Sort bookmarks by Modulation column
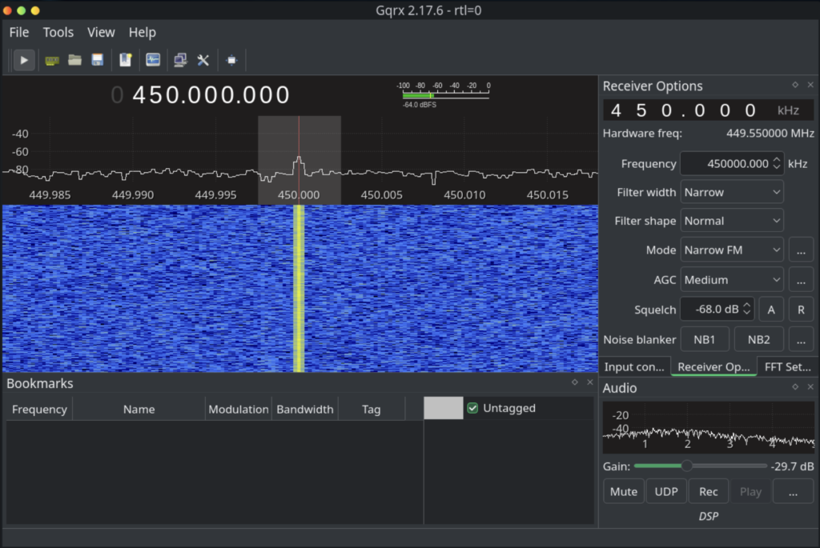 coord(239,409)
